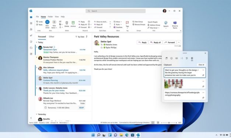231x138 pixels.
Task: Open the By Date sort dropdown
Action: [80, 37]
